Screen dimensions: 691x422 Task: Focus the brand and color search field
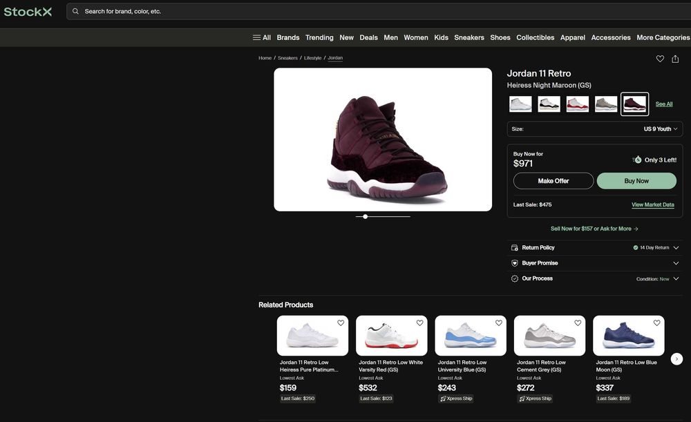379,12
